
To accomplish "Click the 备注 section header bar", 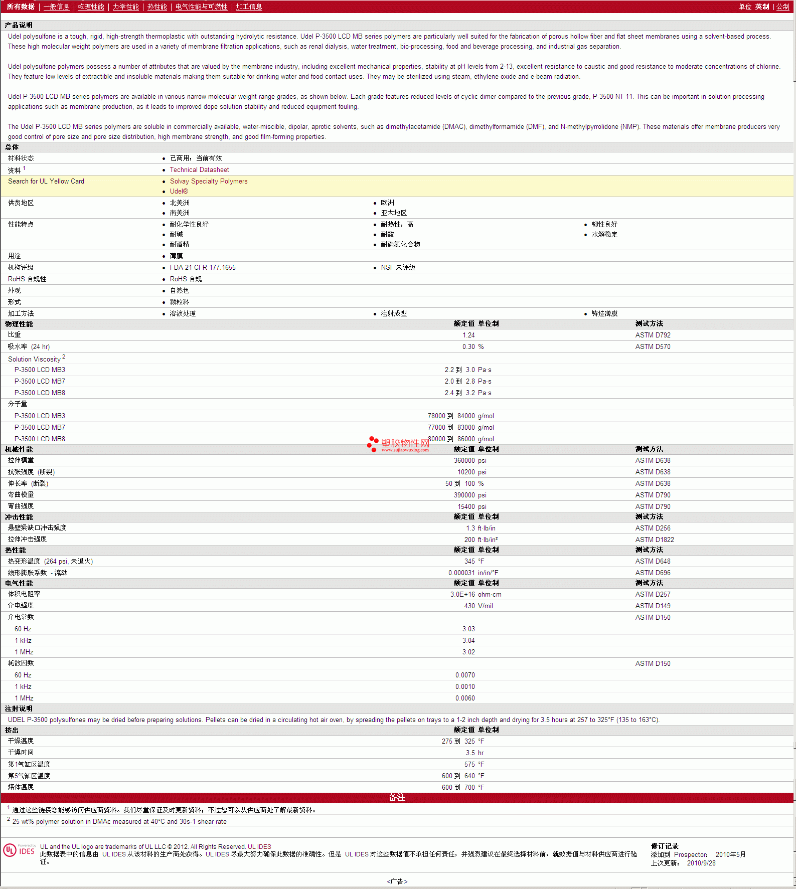I will (x=397, y=797).
